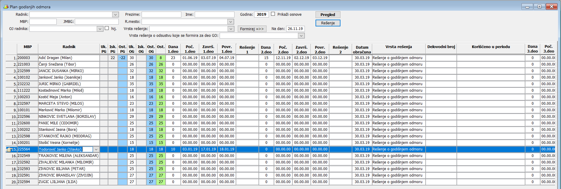Click the row pointer icon beside row 15

point(9,150)
